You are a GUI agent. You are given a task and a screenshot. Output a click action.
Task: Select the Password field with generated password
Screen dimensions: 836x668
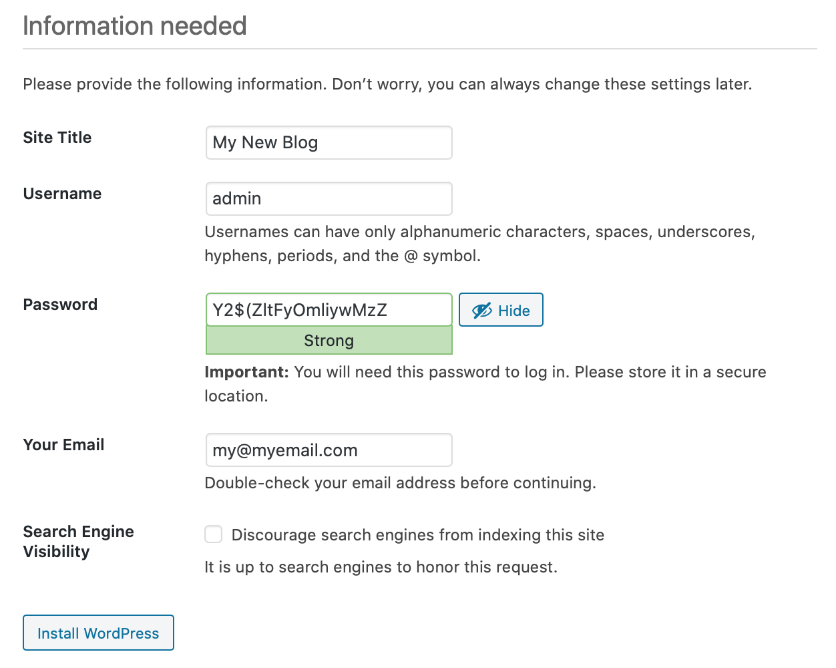tap(329, 310)
